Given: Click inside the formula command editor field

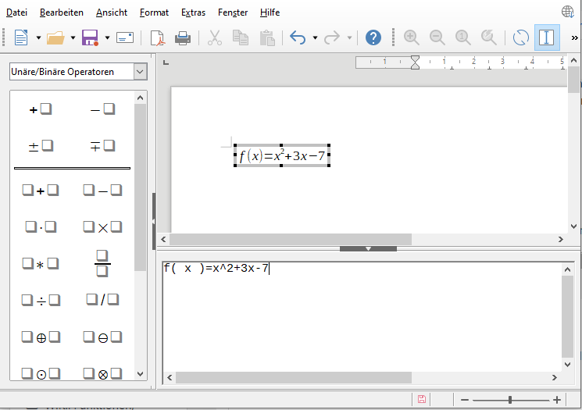Looking at the screenshot, I should (359, 320).
